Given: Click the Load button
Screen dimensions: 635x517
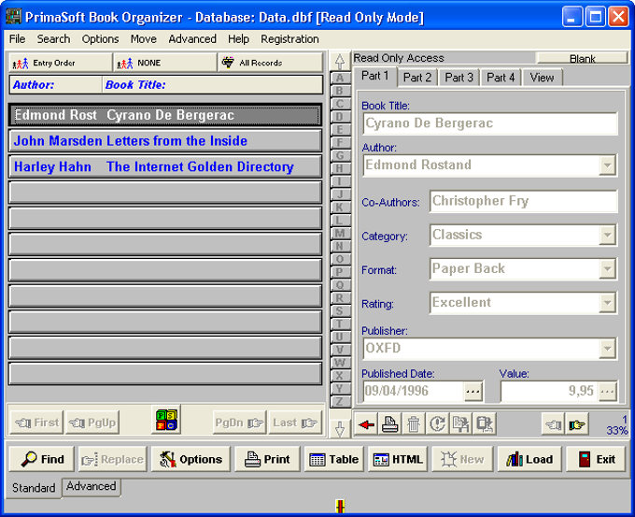Looking at the screenshot, I should [529, 459].
